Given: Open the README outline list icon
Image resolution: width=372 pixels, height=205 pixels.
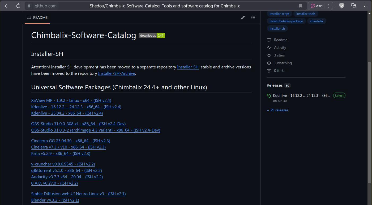Looking at the screenshot, I should [253, 18].
